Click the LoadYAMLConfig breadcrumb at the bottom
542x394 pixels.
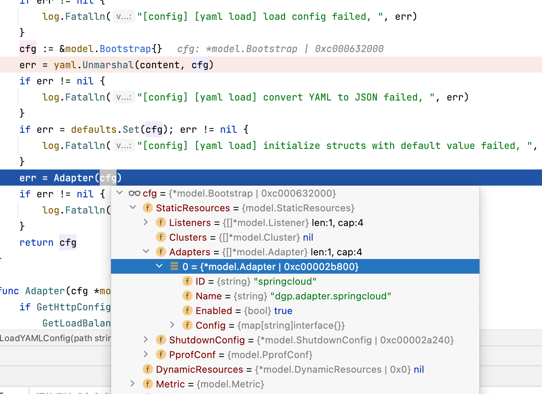(x=55, y=338)
